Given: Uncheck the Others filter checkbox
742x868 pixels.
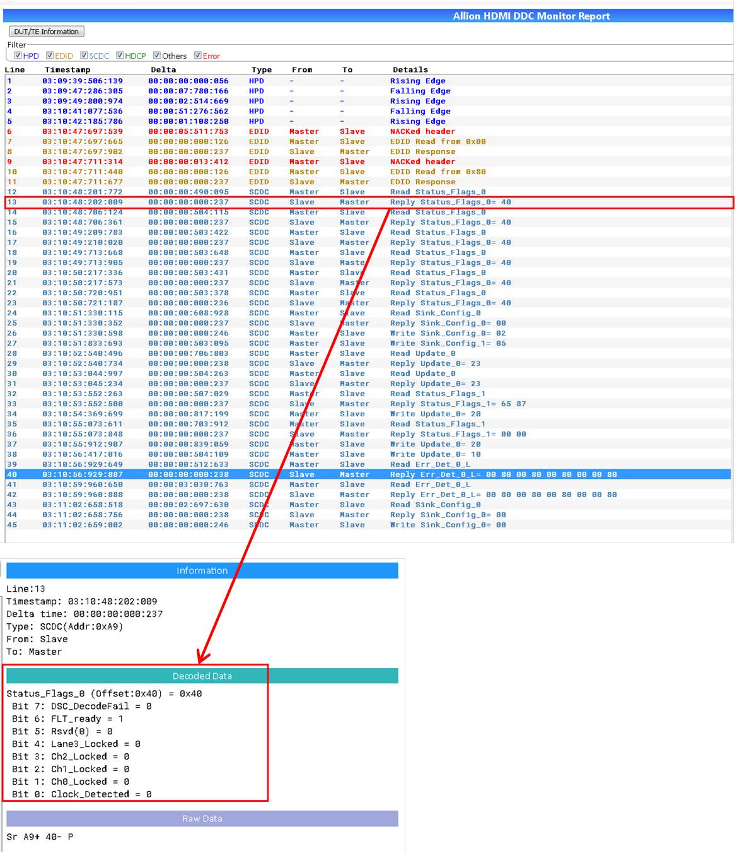Looking at the screenshot, I should pos(157,56).
